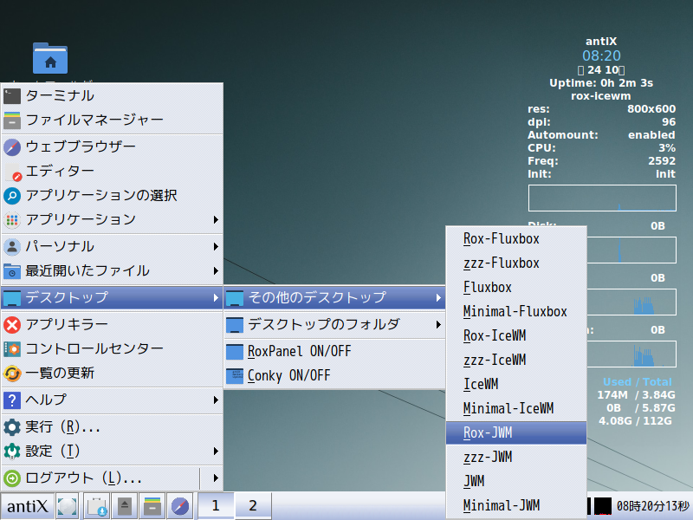Expand the ヘルプ submenu arrow

[216, 400]
